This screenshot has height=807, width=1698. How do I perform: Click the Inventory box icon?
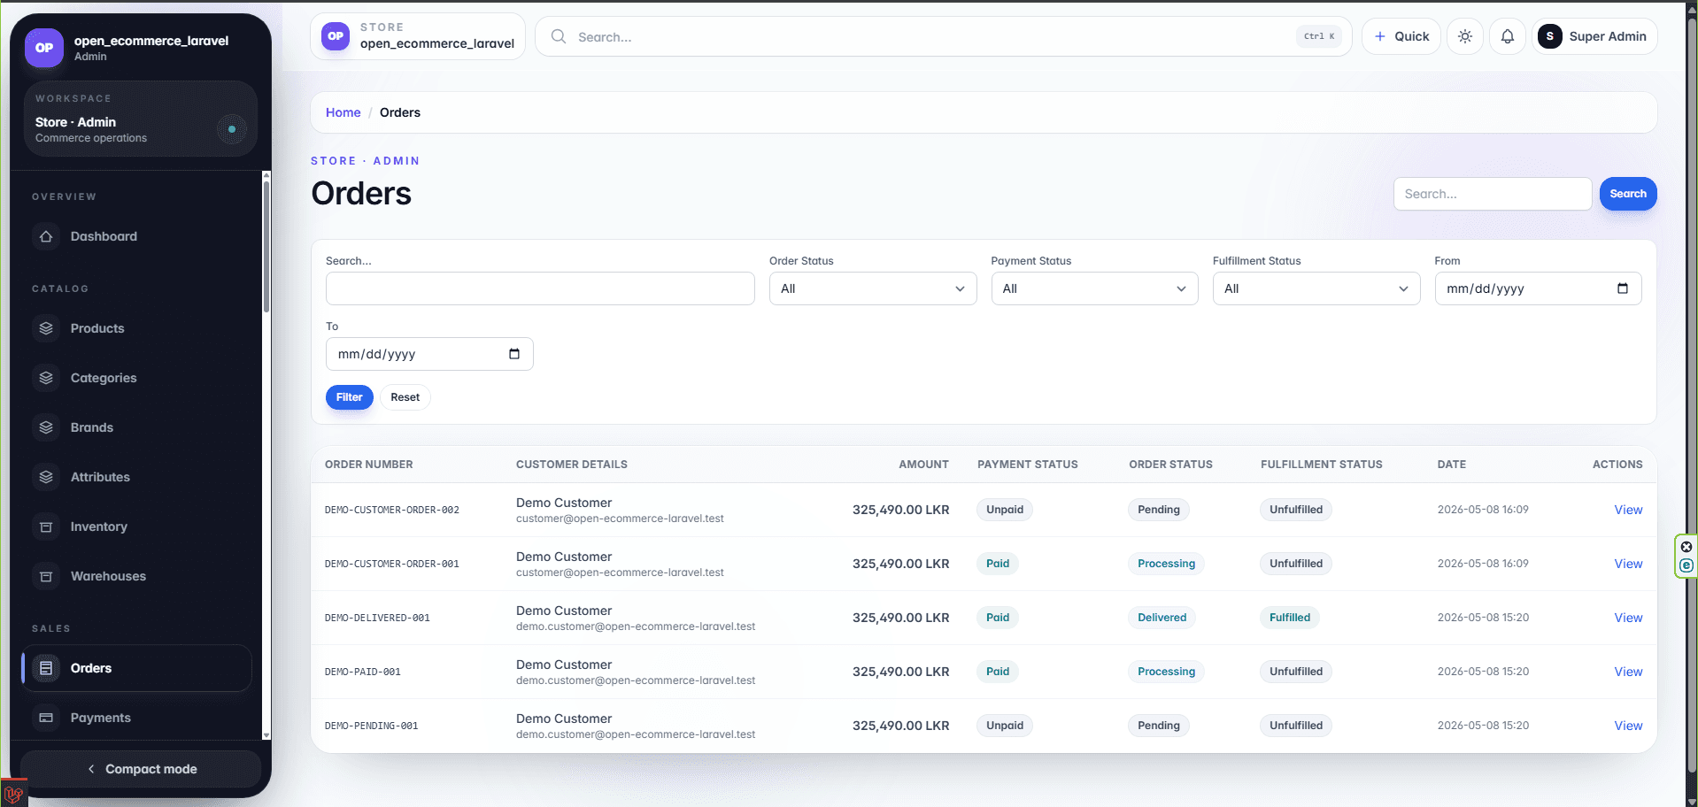tap(46, 526)
